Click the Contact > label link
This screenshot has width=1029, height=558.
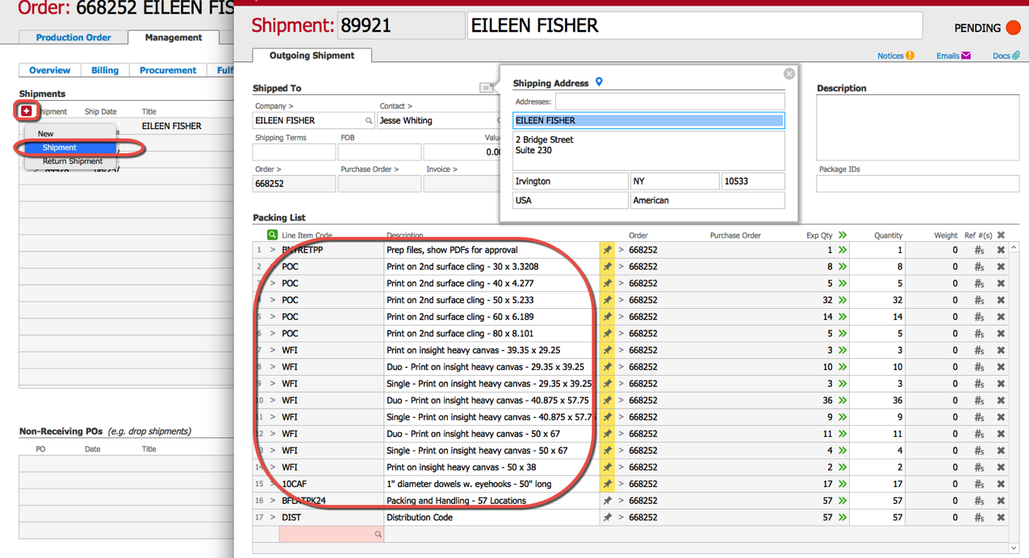pyautogui.click(x=396, y=106)
